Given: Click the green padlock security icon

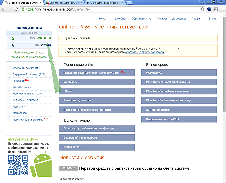Looking at the screenshot, I should 23,9.
